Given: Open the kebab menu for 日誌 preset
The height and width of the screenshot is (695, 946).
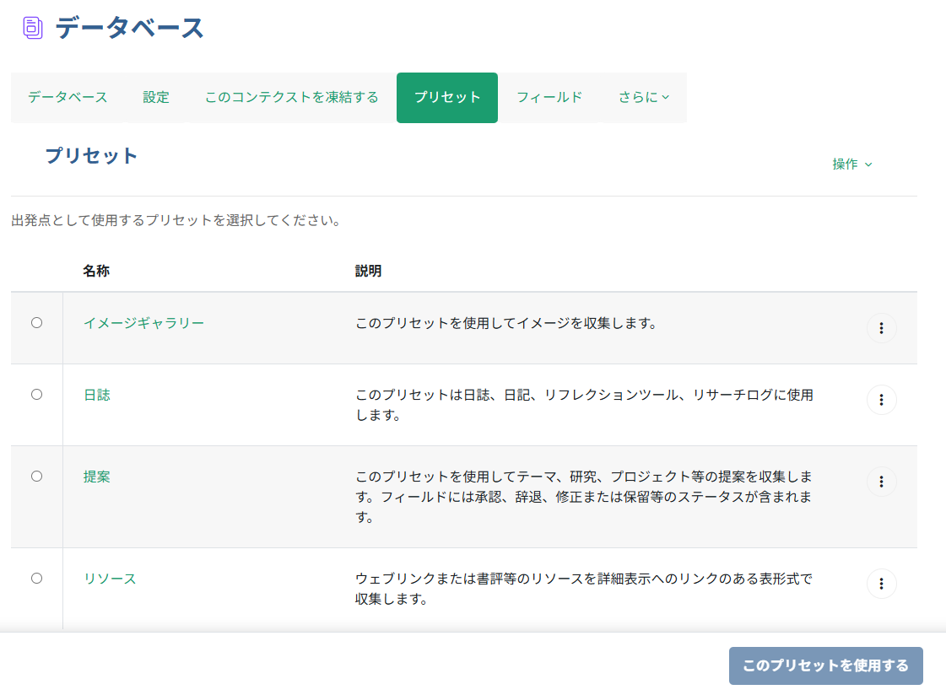Looking at the screenshot, I should pyautogui.click(x=881, y=400).
